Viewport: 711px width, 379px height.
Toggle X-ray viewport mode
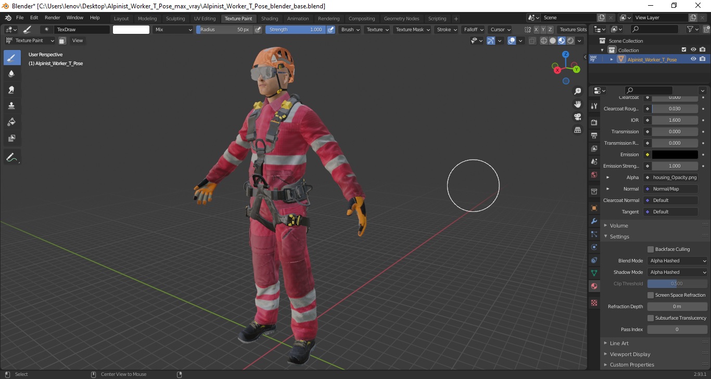532,41
